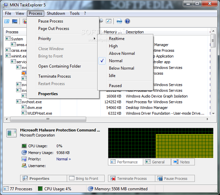The height and width of the screenshot is (195, 220).
Task: Click the Bring to Front button
Action: pos(86,179)
